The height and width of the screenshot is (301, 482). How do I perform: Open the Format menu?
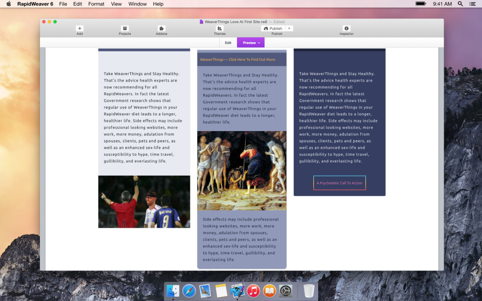96,4
